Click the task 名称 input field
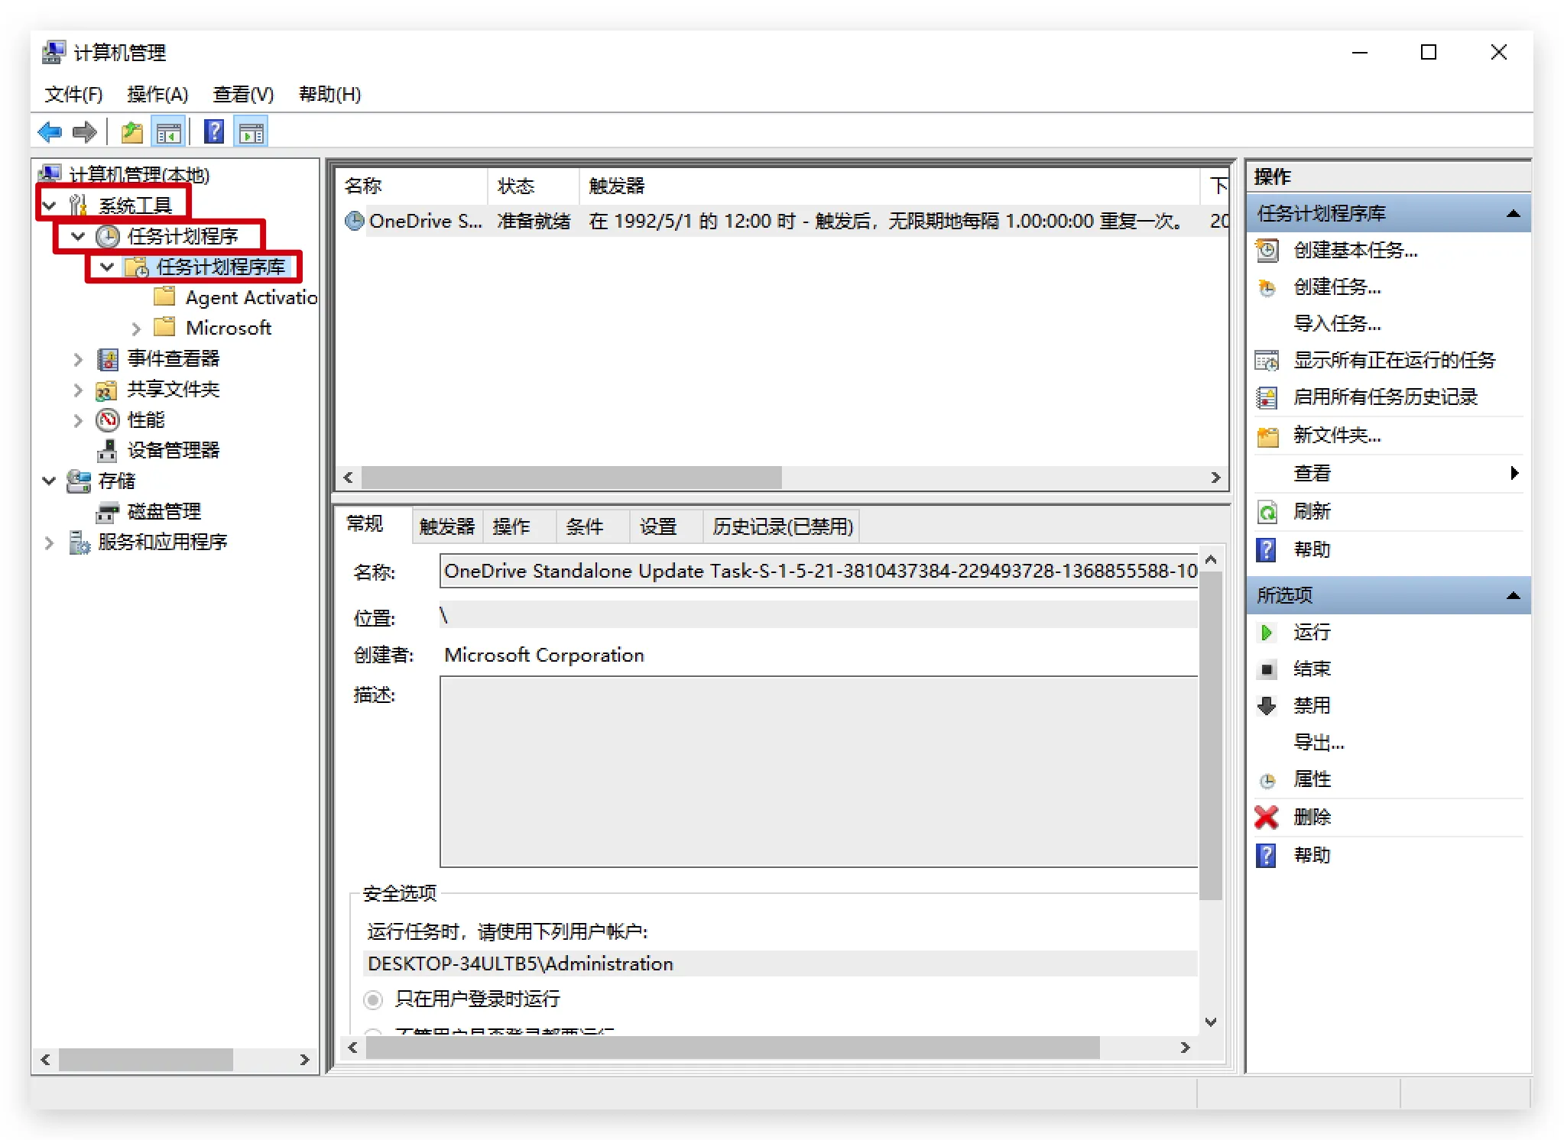1564x1140 pixels. pos(819,572)
